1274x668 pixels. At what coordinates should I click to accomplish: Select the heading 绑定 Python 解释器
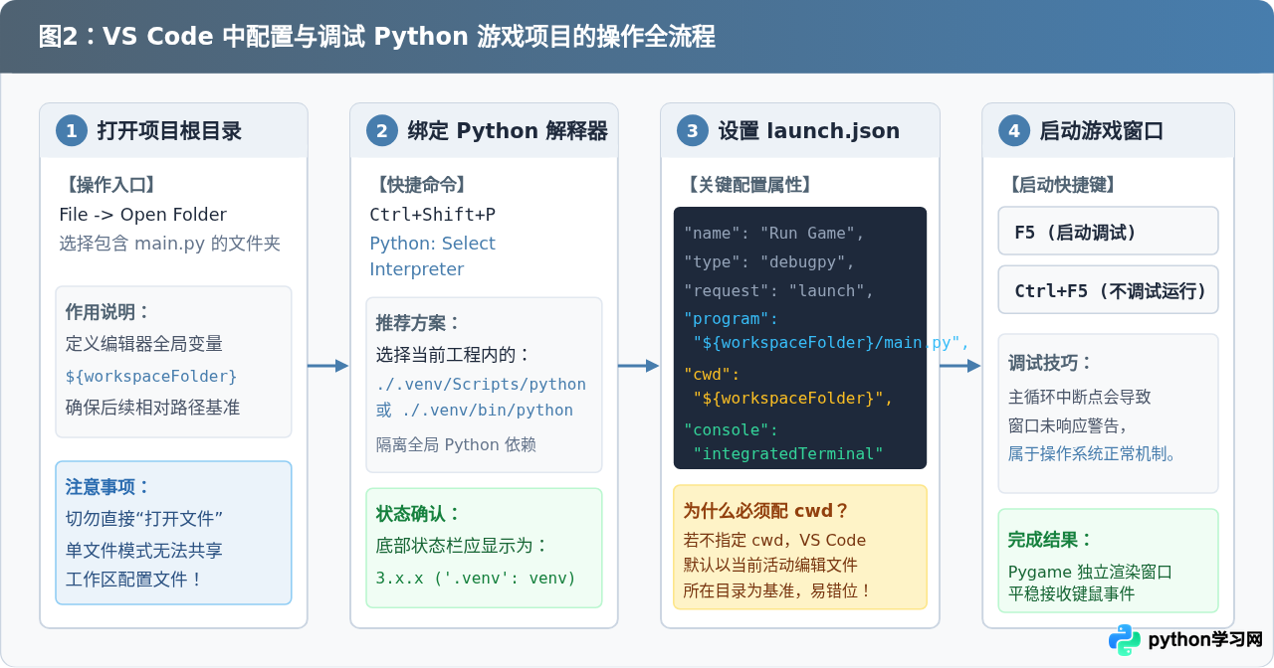tap(508, 130)
